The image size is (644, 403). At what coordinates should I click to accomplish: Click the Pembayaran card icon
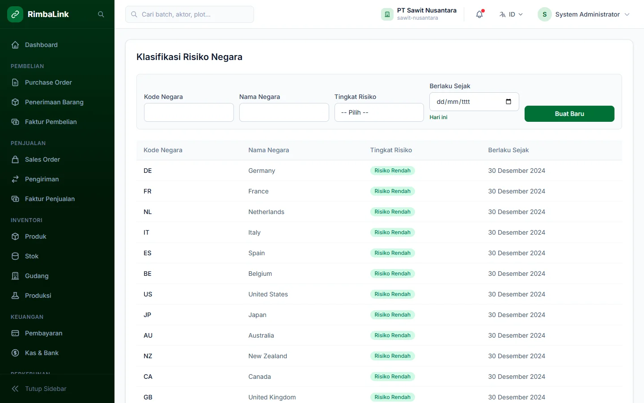coord(15,333)
